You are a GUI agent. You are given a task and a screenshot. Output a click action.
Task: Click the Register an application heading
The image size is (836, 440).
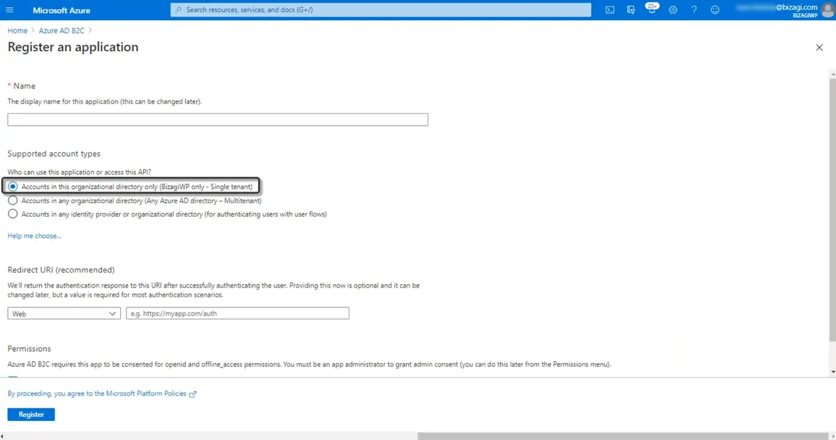[73, 47]
